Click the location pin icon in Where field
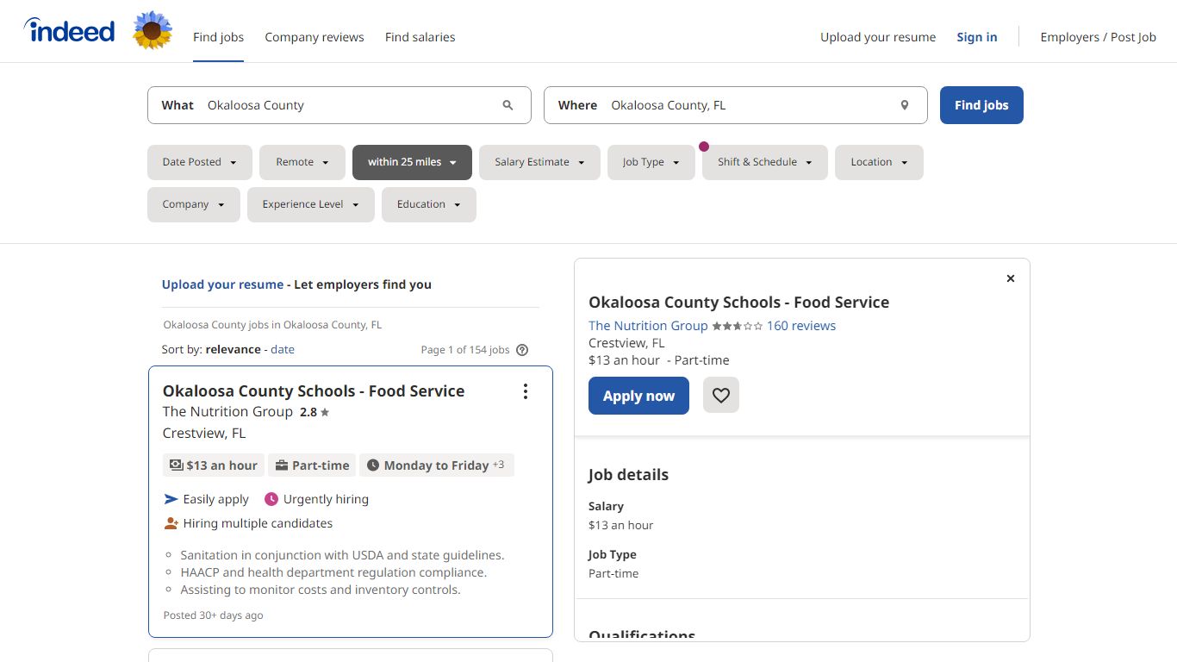Screen dimensions: 1177x662 (905, 105)
